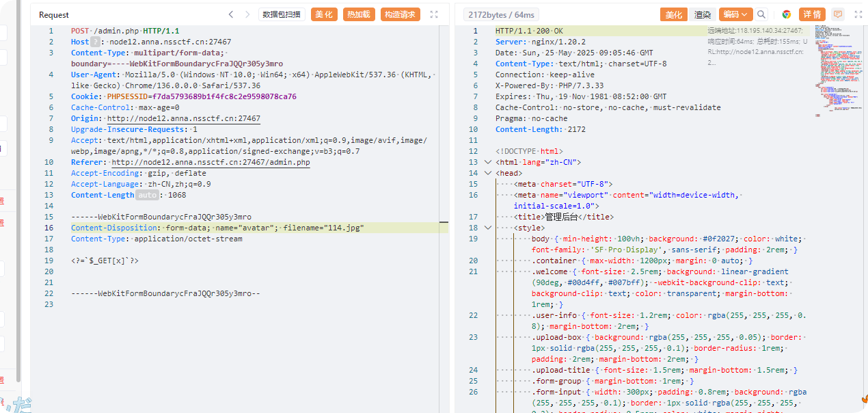The image size is (868, 413).
Task: Click the PHPSESSID cookie value
Action: (224, 97)
